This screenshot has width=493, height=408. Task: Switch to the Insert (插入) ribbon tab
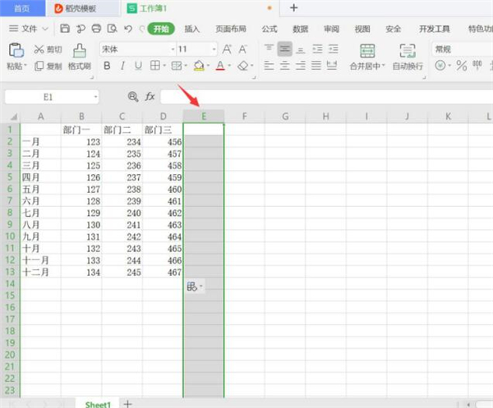[x=191, y=29]
